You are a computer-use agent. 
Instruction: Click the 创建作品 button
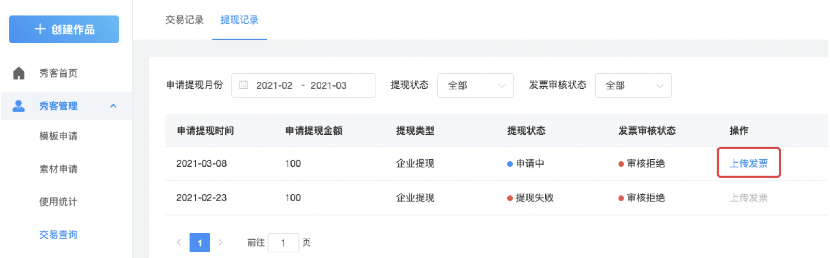64,29
